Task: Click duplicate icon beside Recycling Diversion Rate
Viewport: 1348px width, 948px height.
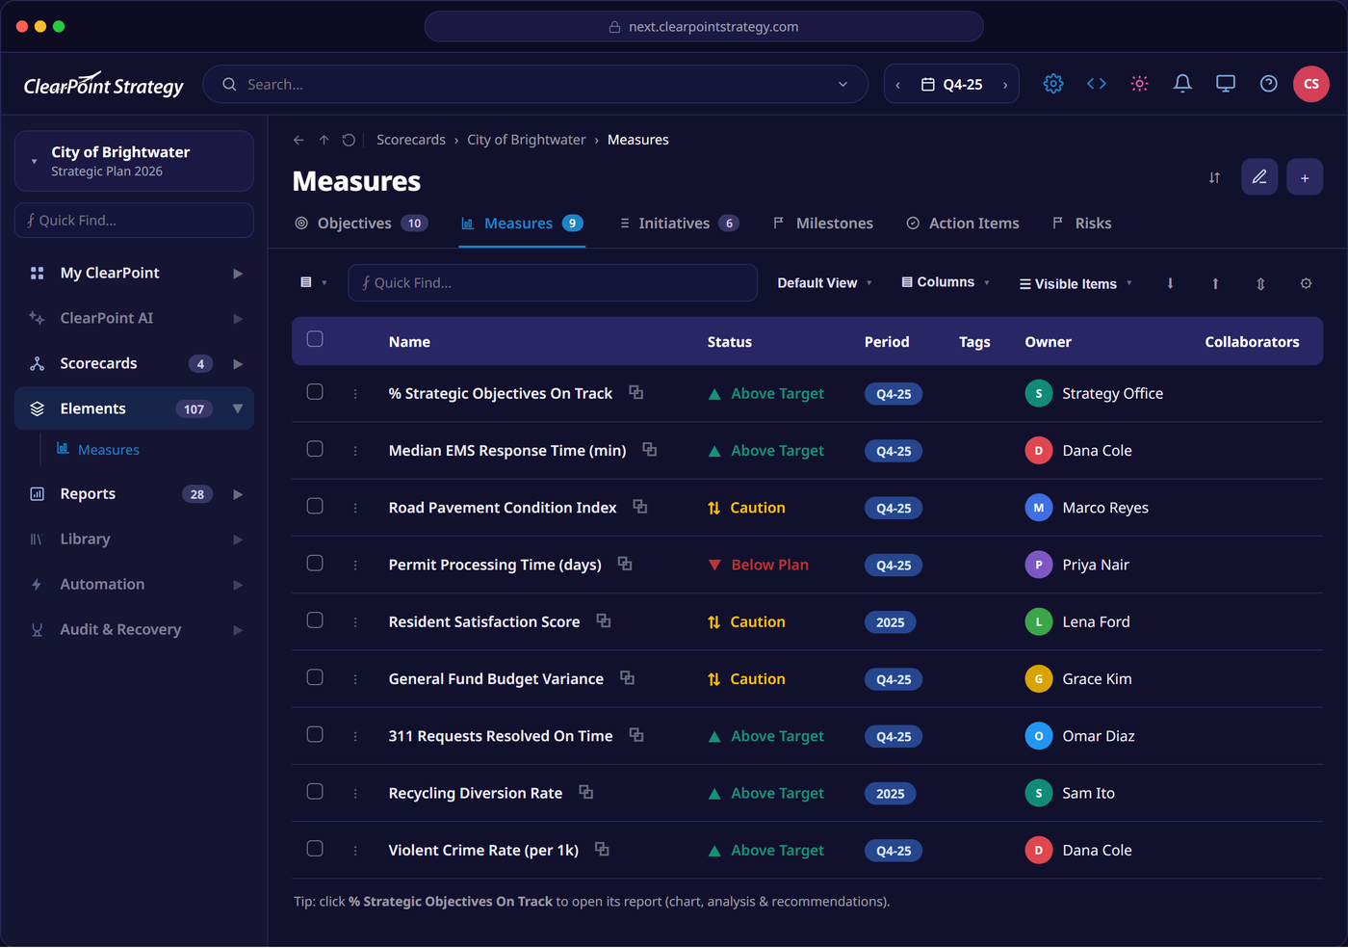Action: pyautogui.click(x=586, y=792)
